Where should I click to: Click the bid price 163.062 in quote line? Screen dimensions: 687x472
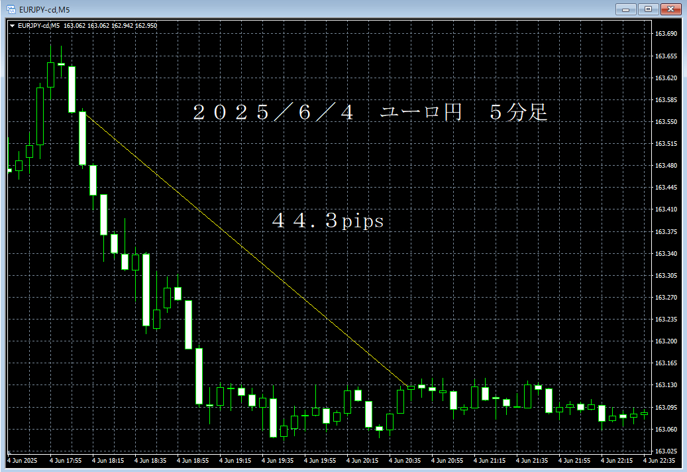[76, 25]
